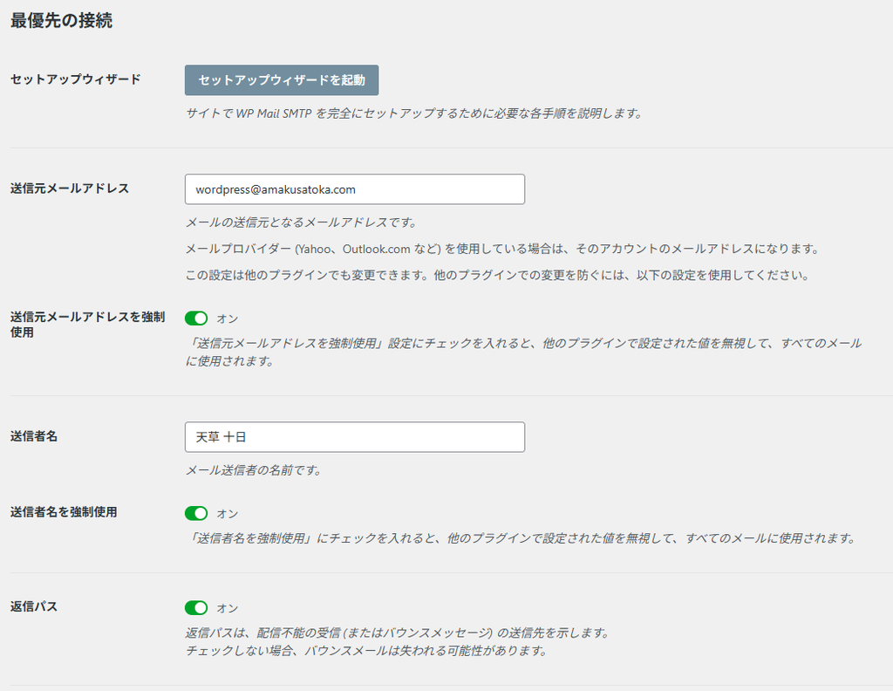This screenshot has width=893, height=691.
Task: Click the セットアップウィザード label
Action: pos(75,79)
